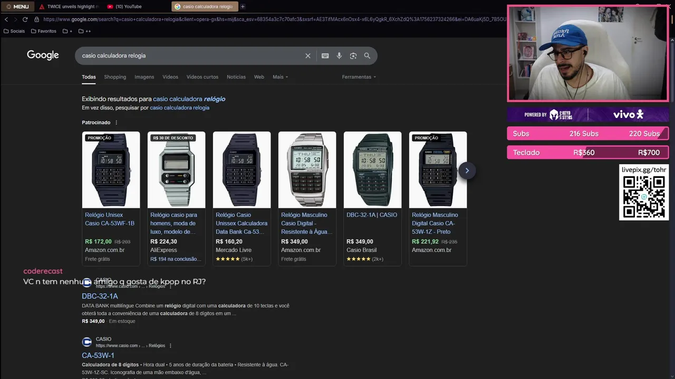This screenshot has width=675, height=379.
Task: Switch to Vídeos results tab
Action: [170, 77]
